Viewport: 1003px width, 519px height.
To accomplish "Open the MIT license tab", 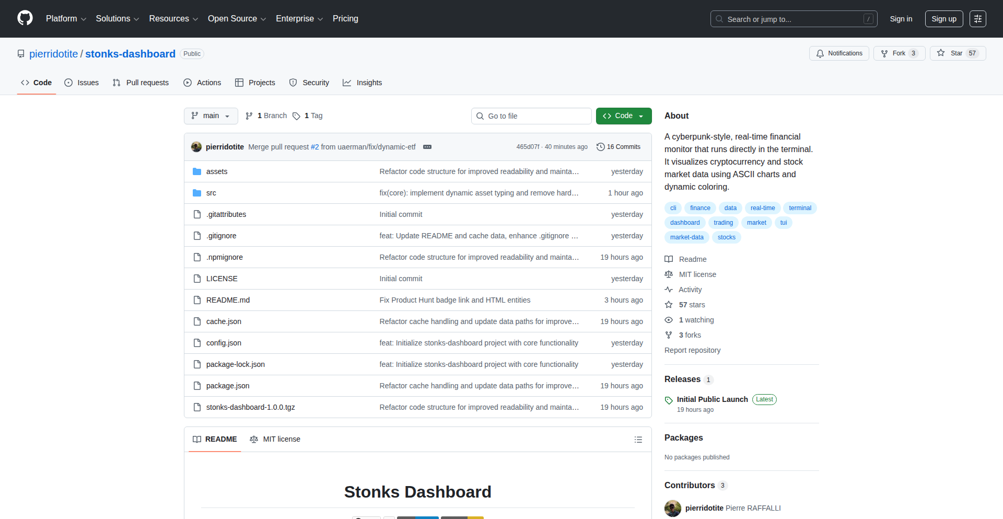I will [x=275, y=439].
